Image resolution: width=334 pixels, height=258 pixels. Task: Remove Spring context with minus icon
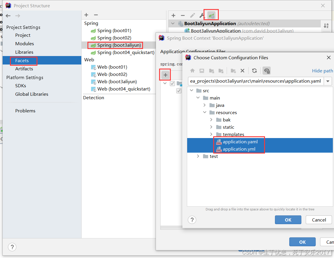tap(183, 15)
